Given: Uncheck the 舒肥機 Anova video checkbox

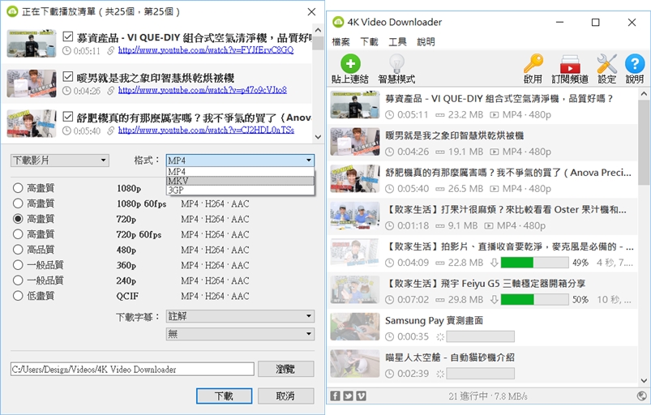Looking at the screenshot, I should (67, 117).
